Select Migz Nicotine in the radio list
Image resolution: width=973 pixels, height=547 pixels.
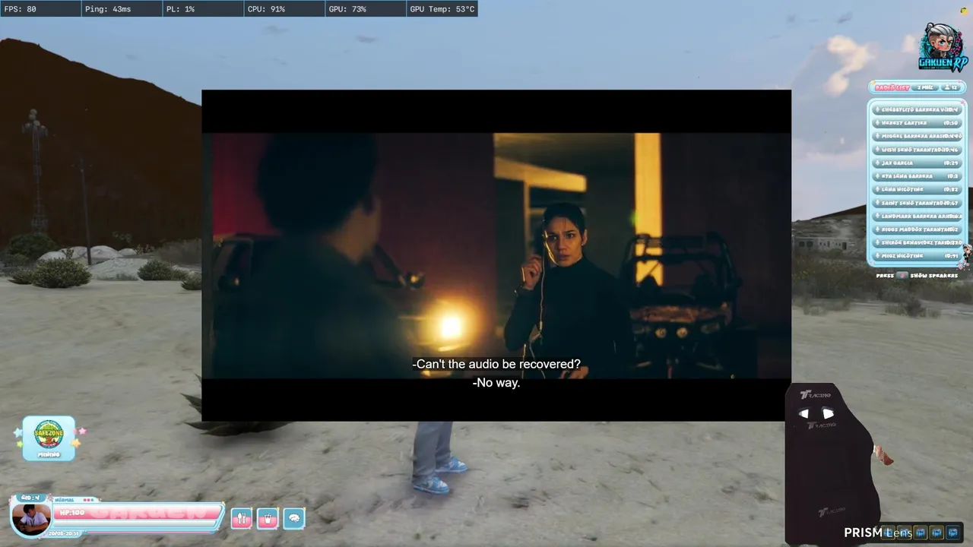pyautogui.click(x=918, y=256)
